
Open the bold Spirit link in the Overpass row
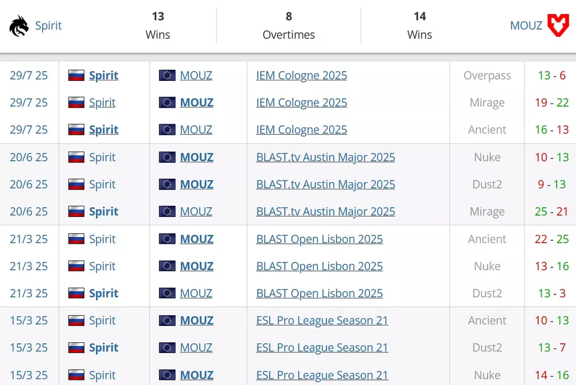click(x=103, y=76)
